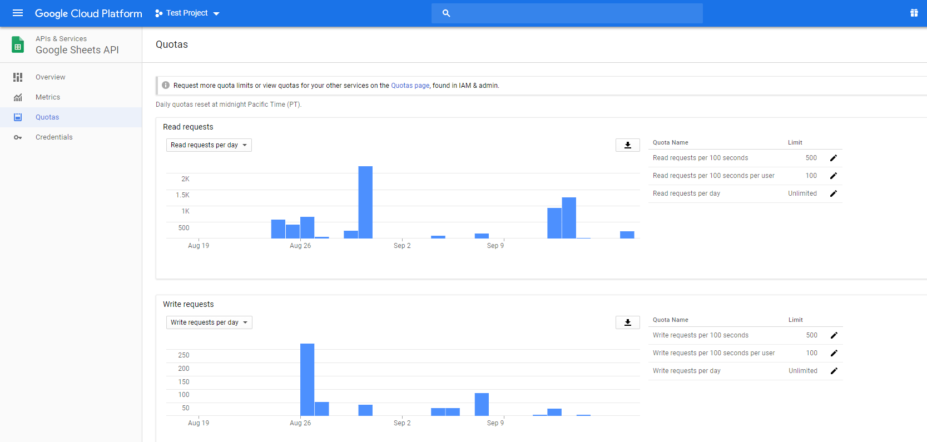This screenshot has width=927, height=442.
Task: Open the Read requests per day dropdown
Action: [209, 145]
